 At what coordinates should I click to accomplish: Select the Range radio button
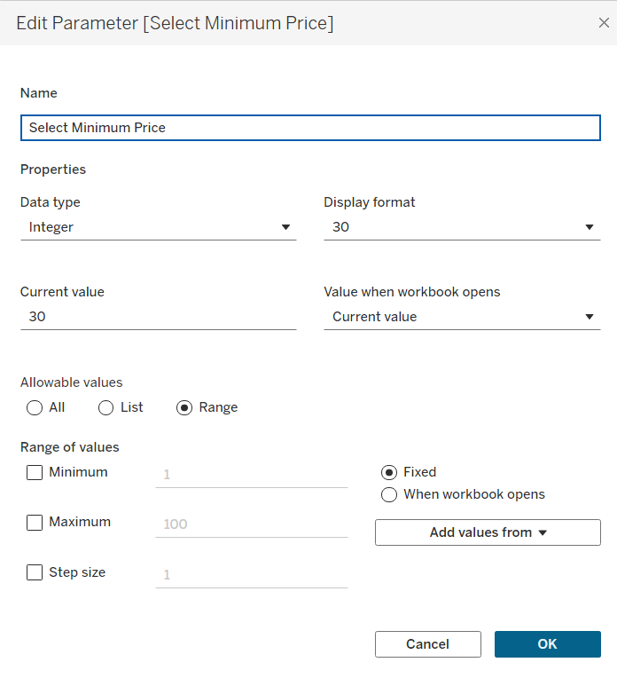click(x=185, y=408)
